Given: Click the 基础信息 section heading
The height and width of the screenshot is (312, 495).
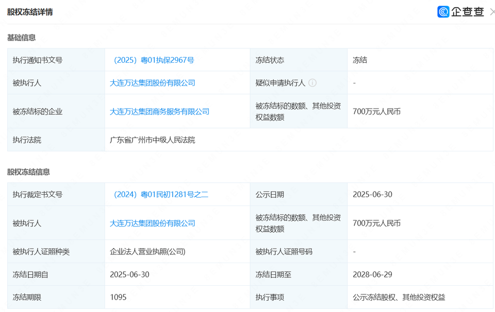Looking at the screenshot, I should click(x=22, y=38).
